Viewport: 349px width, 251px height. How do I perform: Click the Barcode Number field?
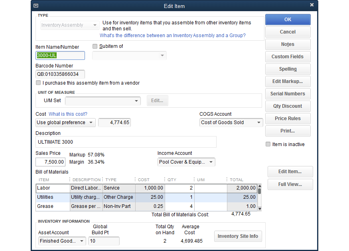[60, 74]
